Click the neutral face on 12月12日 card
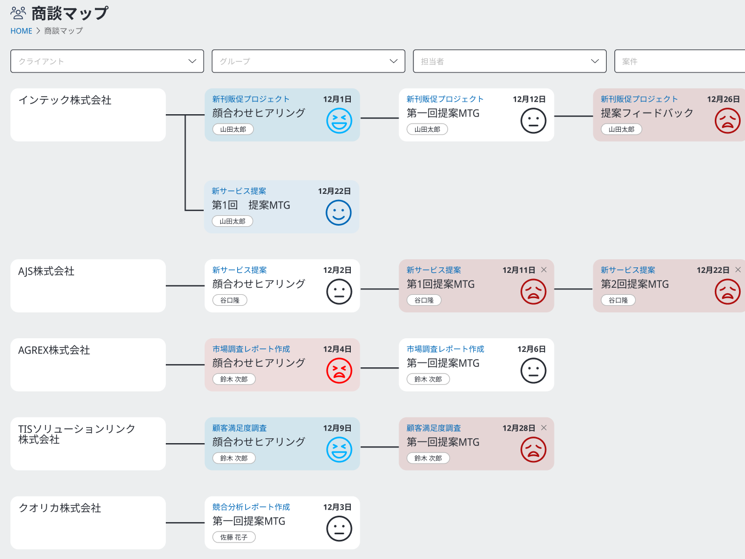This screenshot has height=559, width=745. pyautogui.click(x=533, y=121)
